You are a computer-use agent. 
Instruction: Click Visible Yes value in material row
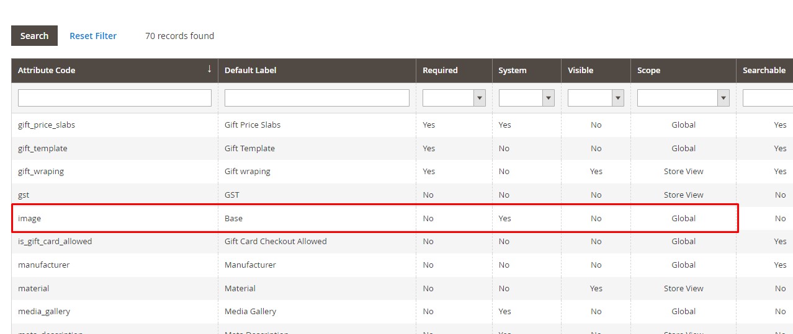click(596, 288)
